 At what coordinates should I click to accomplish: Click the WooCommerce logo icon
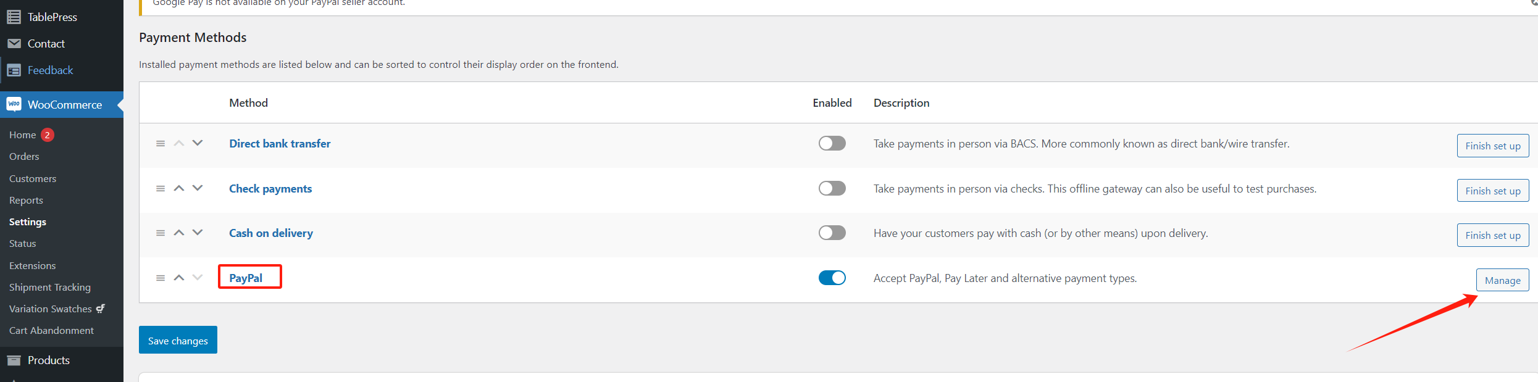pyautogui.click(x=14, y=104)
